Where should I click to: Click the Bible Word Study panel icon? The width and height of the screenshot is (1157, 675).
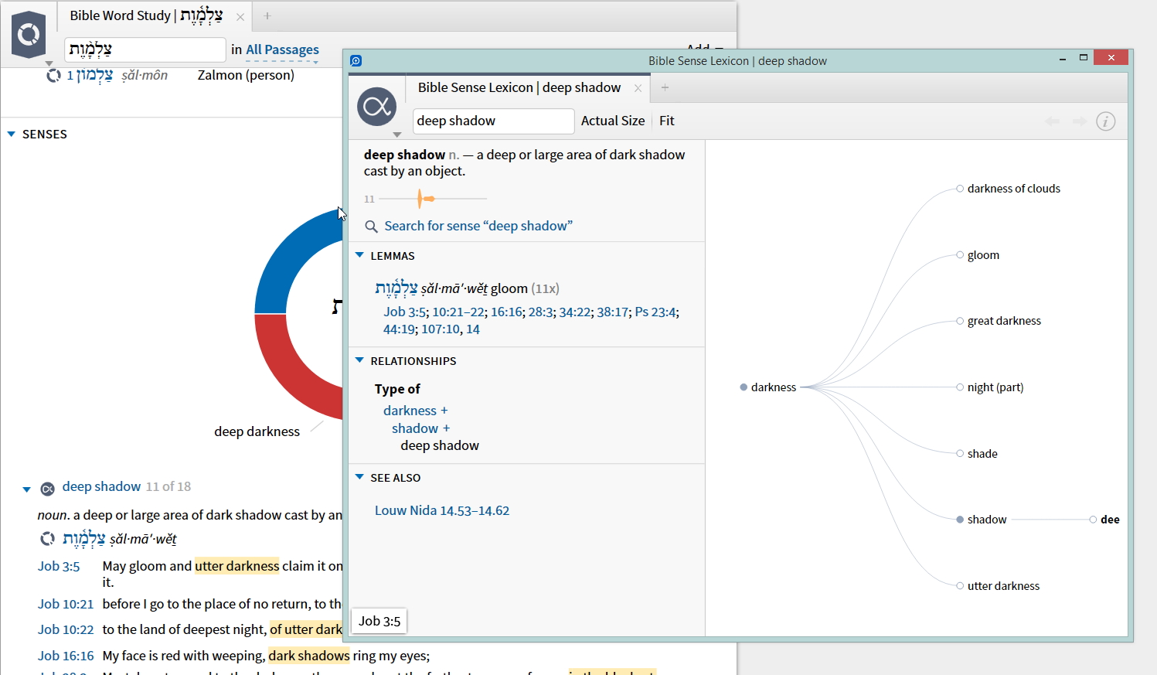29,34
